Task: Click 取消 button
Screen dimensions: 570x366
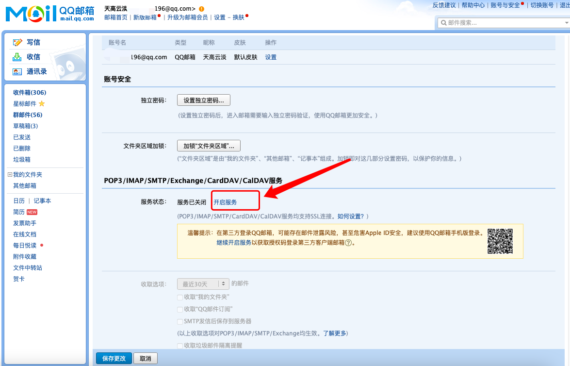Action: pyautogui.click(x=146, y=358)
